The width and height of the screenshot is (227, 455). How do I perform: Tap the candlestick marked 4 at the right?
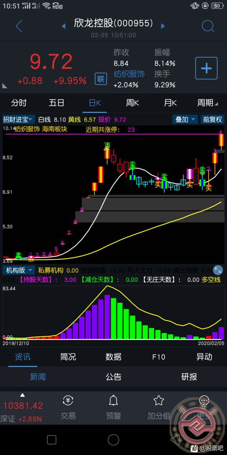[x=221, y=140]
